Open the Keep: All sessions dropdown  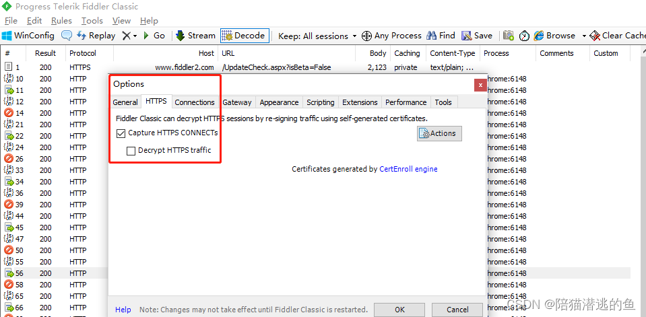point(317,36)
